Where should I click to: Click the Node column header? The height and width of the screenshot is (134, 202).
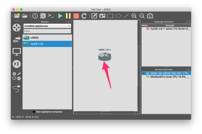click(x=153, y=25)
